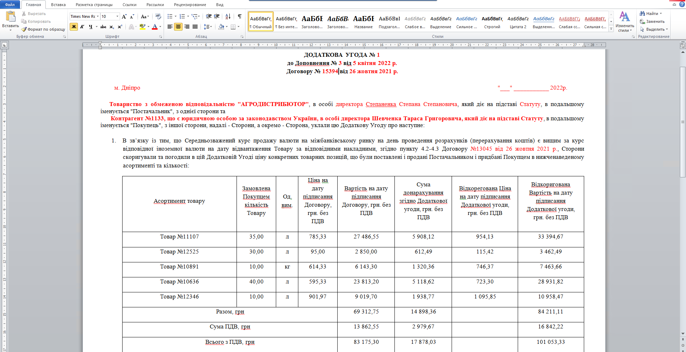Click the bulleted list icon
This screenshot has width=686, height=352.
coord(170,16)
